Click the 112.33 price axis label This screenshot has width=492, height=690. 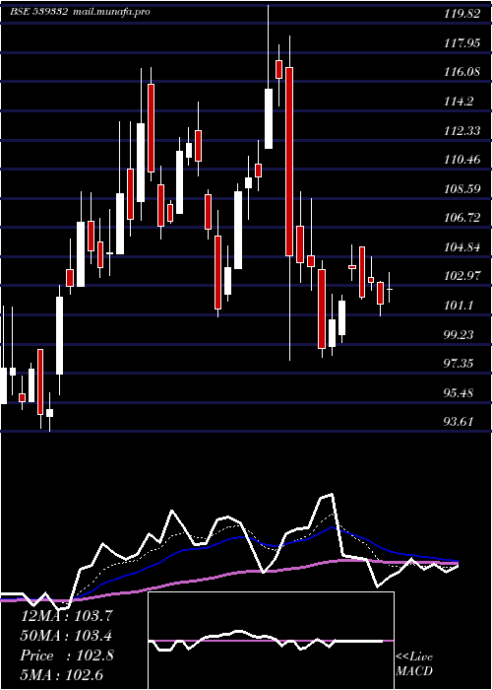coord(461,131)
